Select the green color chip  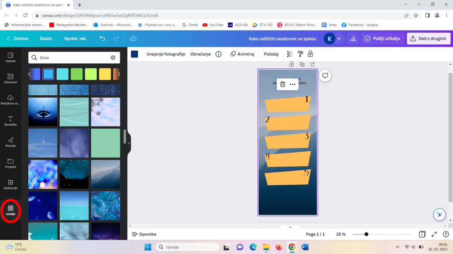[x=77, y=74]
